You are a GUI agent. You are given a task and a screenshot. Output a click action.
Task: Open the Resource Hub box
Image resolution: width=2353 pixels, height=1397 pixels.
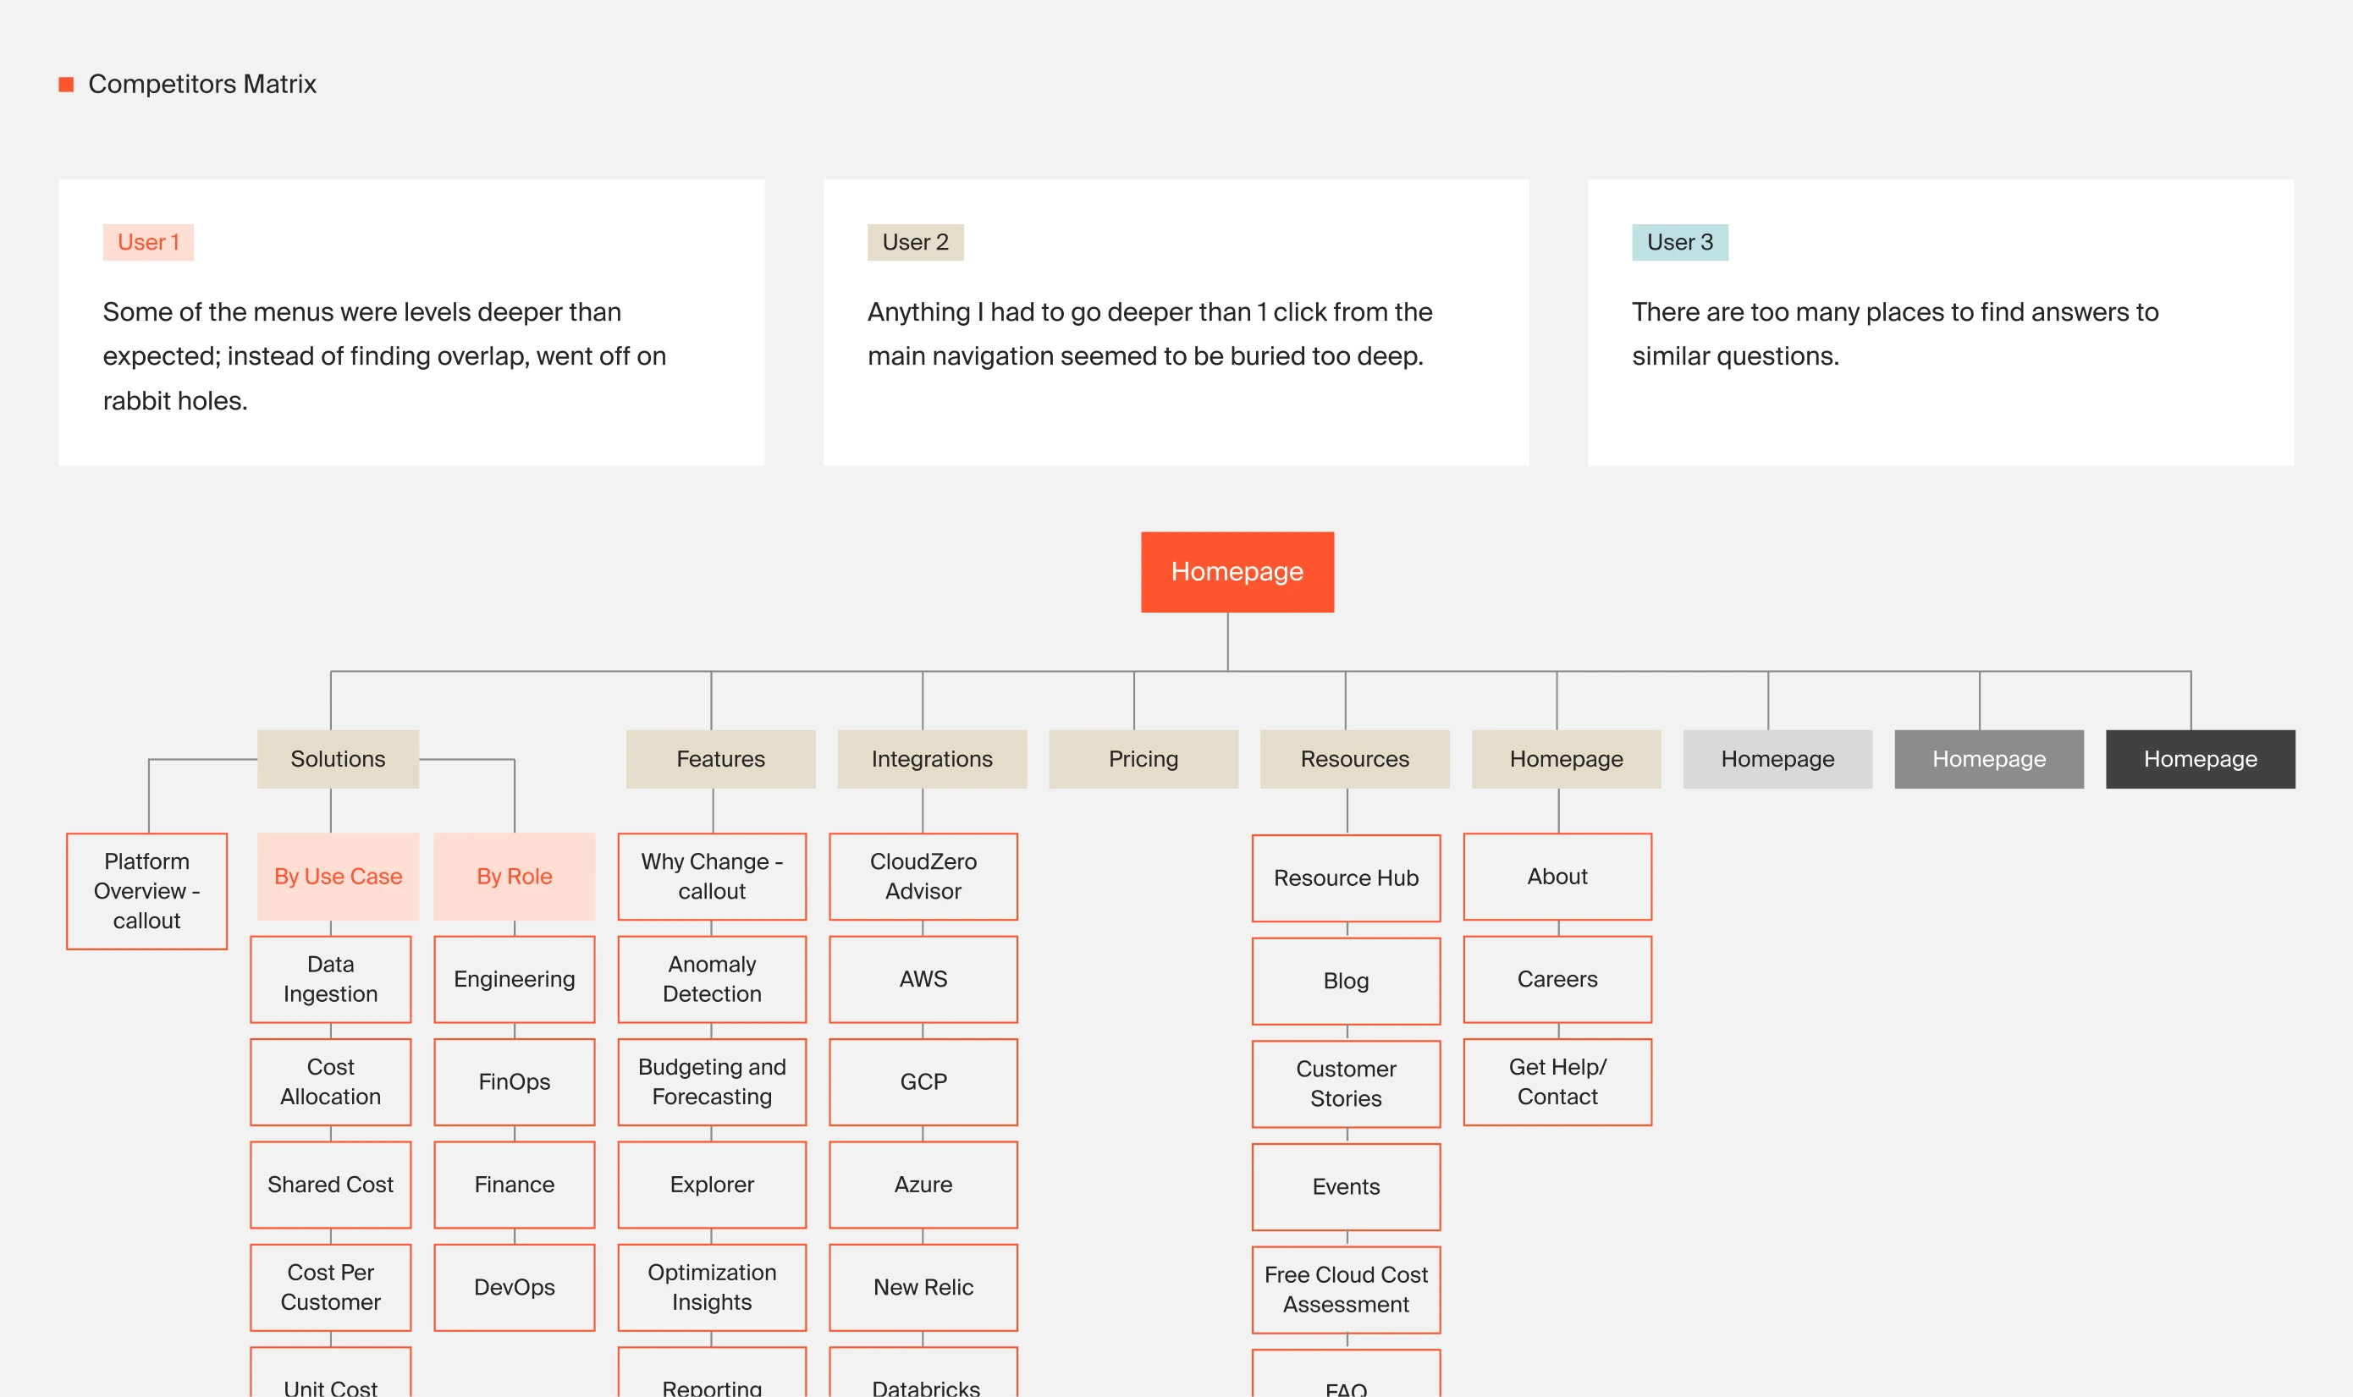[1346, 878]
